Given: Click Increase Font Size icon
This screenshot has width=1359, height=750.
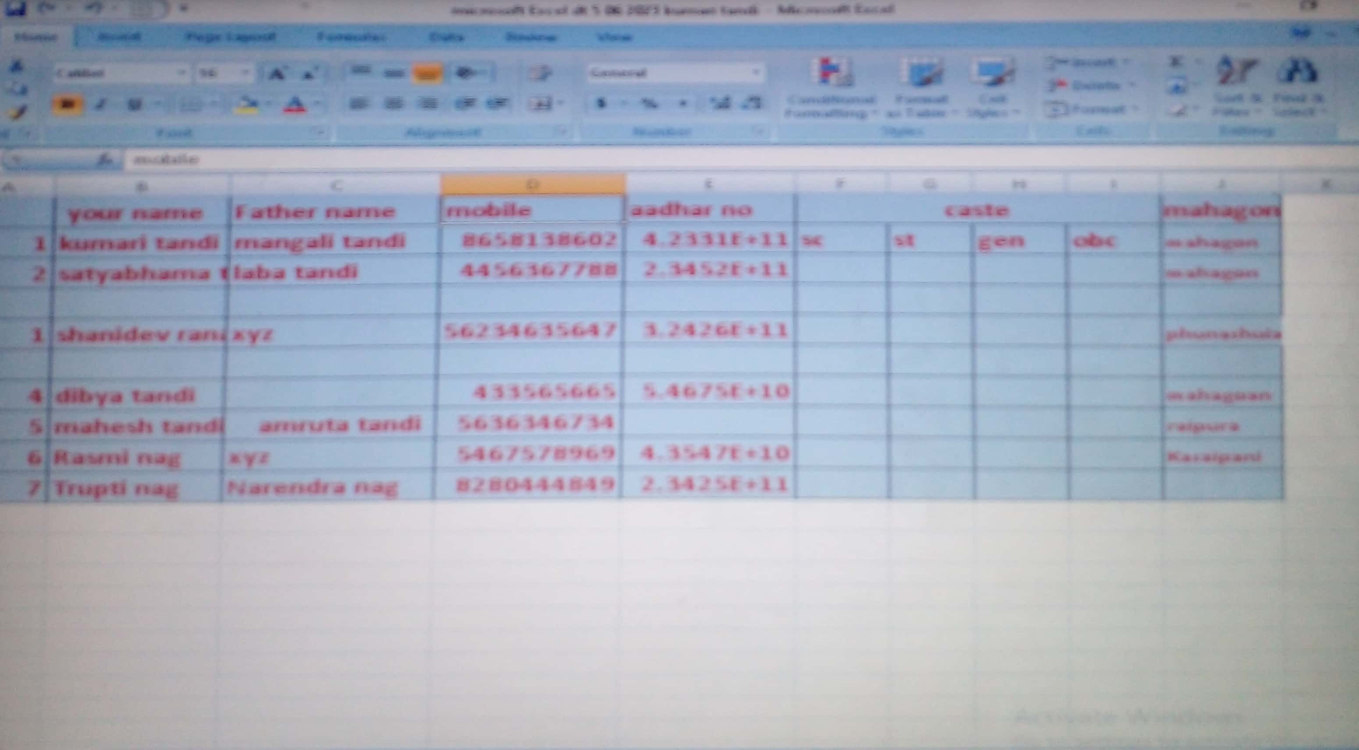Looking at the screenshot, I should click(x=277, y=73).
